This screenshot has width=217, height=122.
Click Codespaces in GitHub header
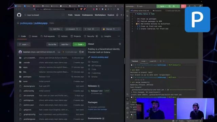87,15
